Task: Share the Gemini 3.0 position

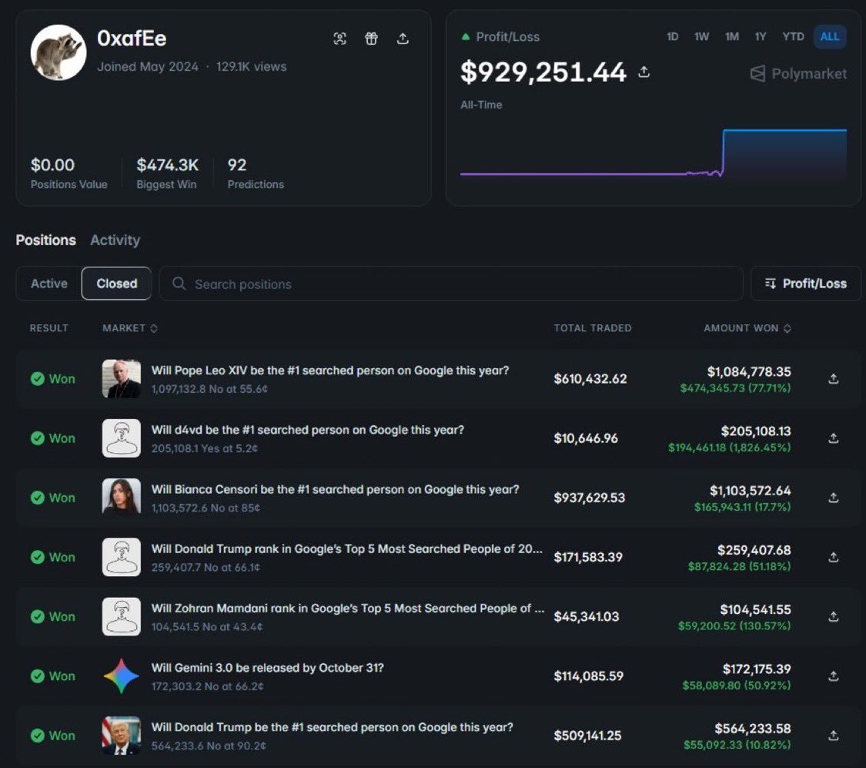Action: point(834,676)
